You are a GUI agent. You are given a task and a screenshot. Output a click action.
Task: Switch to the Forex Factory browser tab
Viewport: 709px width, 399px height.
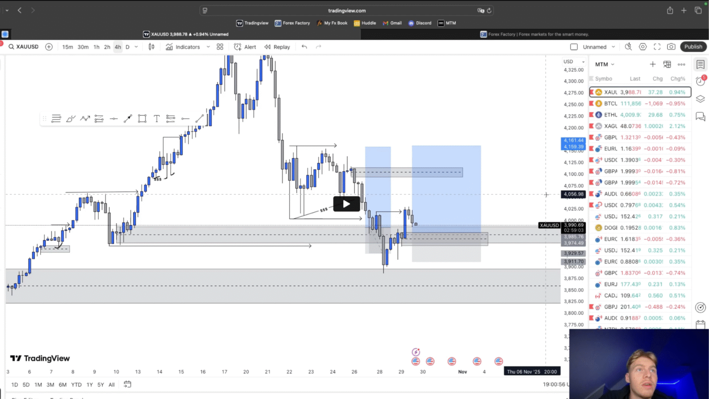click(x=534, y=34)
